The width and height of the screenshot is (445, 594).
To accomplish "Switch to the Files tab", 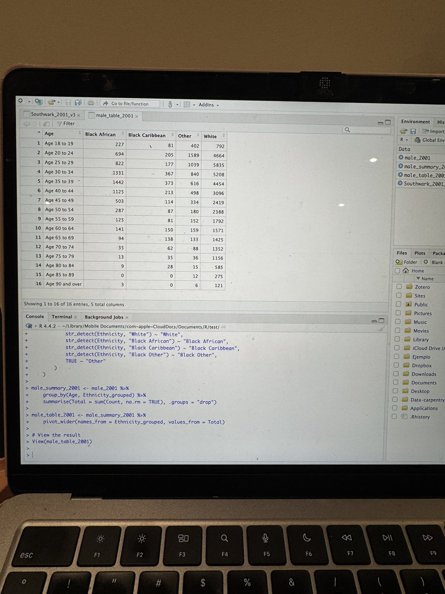I will tap(402, 253).
